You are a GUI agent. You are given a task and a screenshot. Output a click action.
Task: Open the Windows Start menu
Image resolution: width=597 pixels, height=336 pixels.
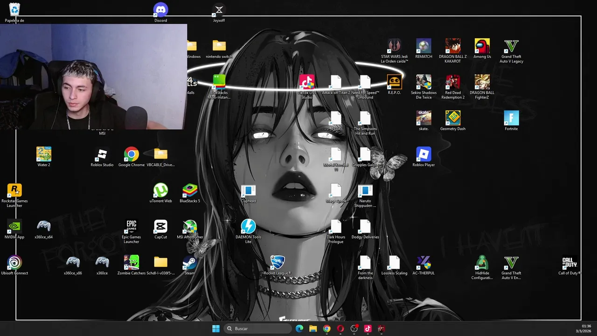coord(215,329)
